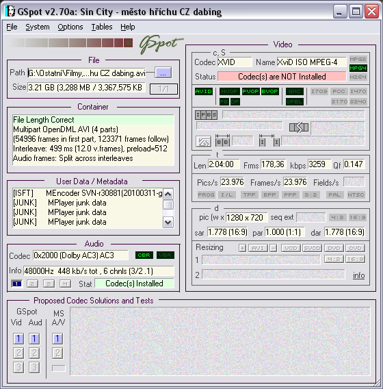
Task: Click the BVOP indicator
Action: pyautogui.click(x=269, y=91)
